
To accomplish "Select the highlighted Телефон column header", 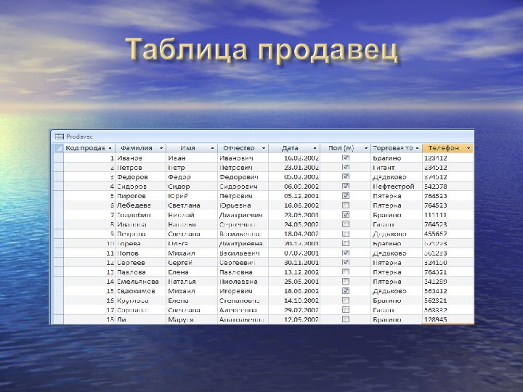I will 447,148.
